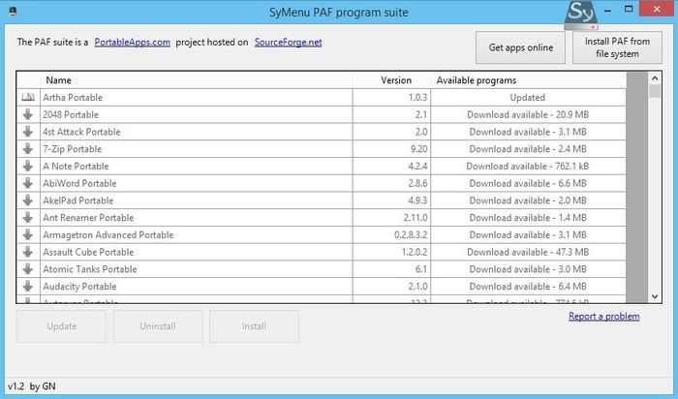Click download arrow icon for AbiWord Portable

[28, 183]
